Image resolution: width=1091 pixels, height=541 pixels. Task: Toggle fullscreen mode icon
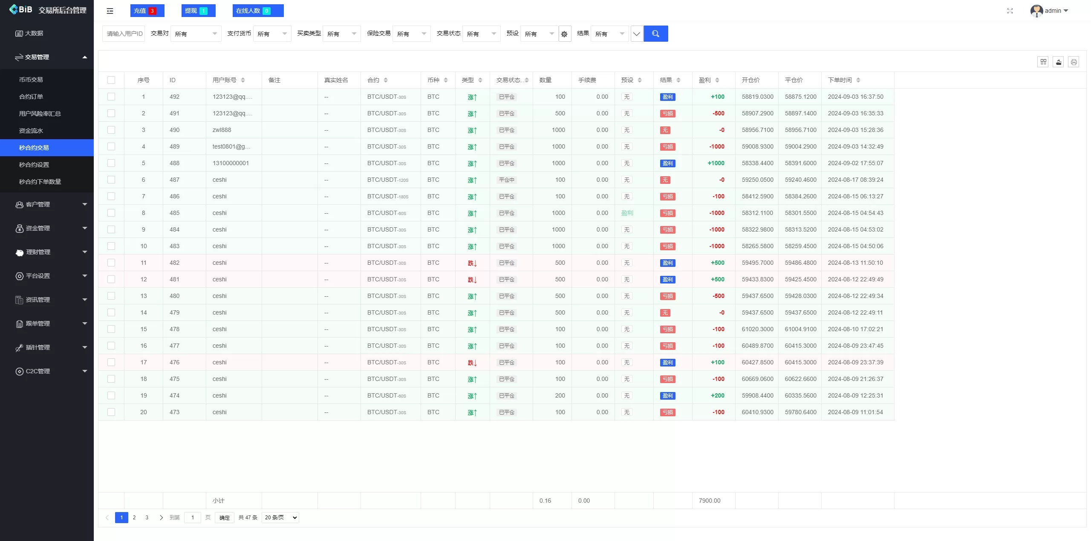[x=1010, y=11]
